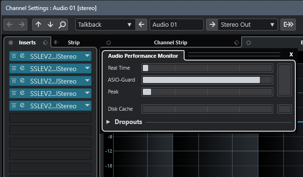Open editor of second SSLEV2 insert

point(23,68)
